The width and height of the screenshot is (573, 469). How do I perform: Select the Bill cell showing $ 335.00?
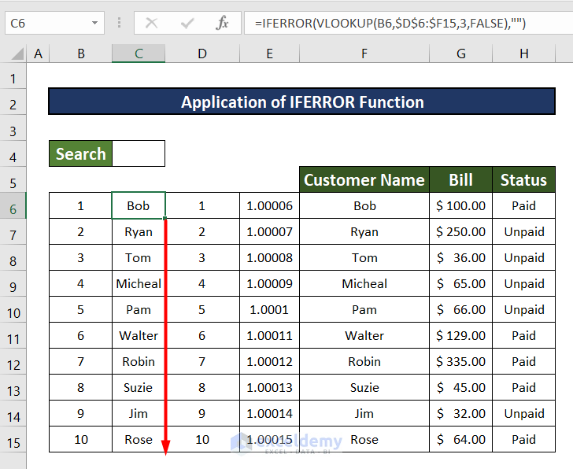pos(461,362)
